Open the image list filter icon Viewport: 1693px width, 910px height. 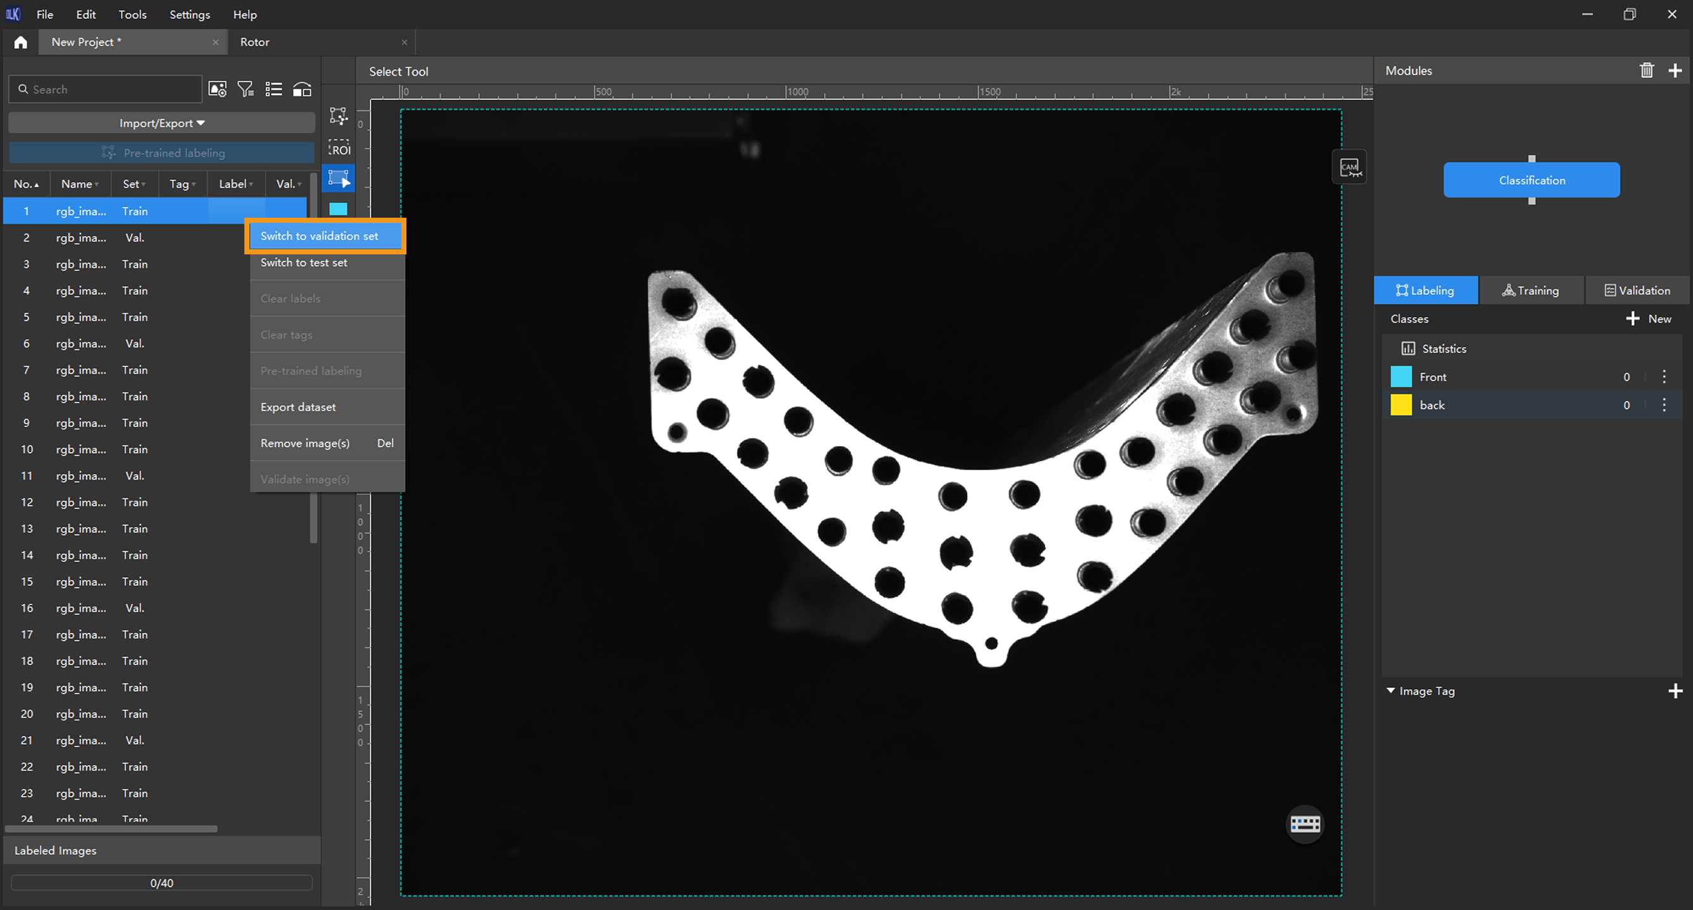click(x=245, y=89)
